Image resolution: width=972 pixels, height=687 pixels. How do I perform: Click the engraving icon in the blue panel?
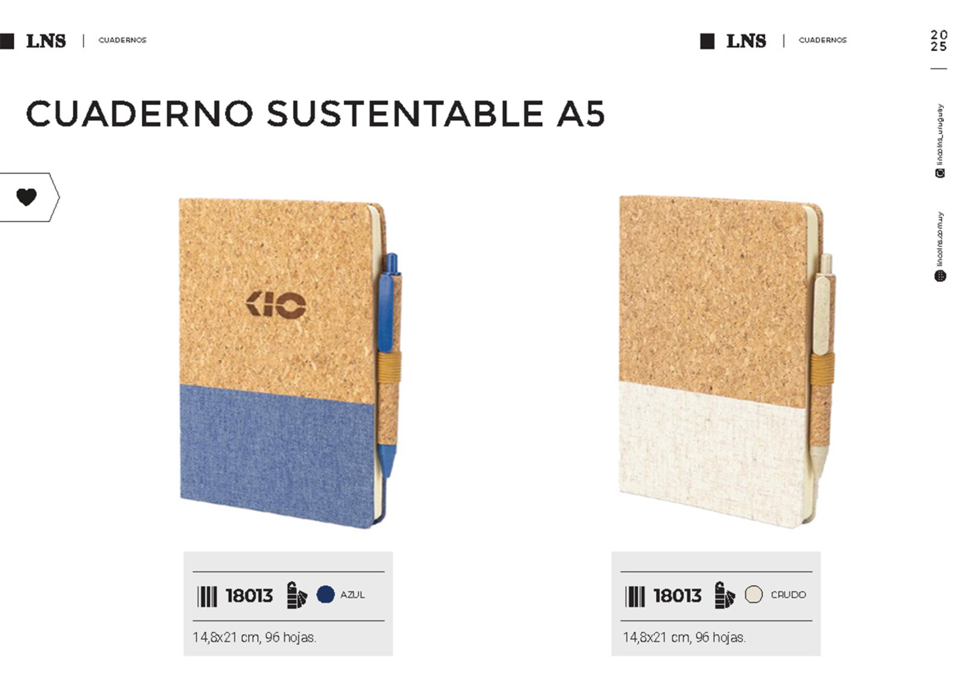click(x=296, y=595)
